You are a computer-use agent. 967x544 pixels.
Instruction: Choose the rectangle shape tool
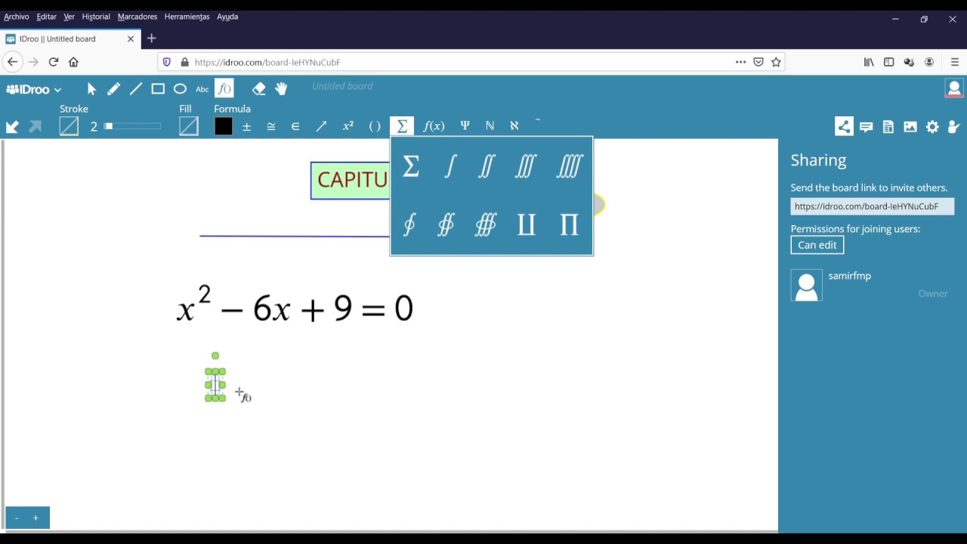(158, 89)
